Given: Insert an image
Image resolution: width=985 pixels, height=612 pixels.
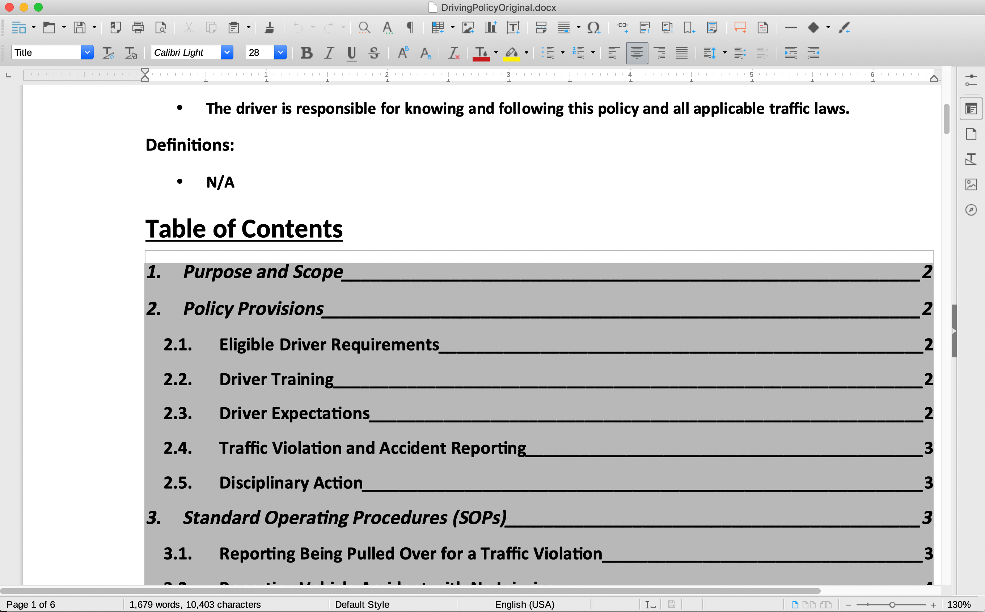Looking at the screenshot, I should click(468, 27).
